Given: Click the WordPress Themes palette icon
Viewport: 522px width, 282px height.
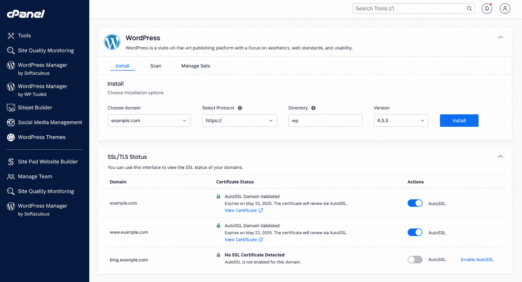Looking at the screenshot, I should (11, 137).
